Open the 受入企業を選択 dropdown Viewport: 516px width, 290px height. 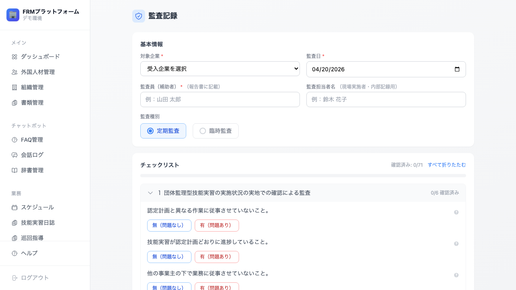tap(220, 69)
